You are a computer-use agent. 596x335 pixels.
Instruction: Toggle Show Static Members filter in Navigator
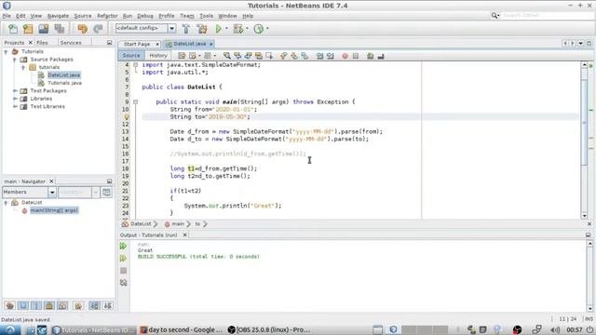[36, 305]
